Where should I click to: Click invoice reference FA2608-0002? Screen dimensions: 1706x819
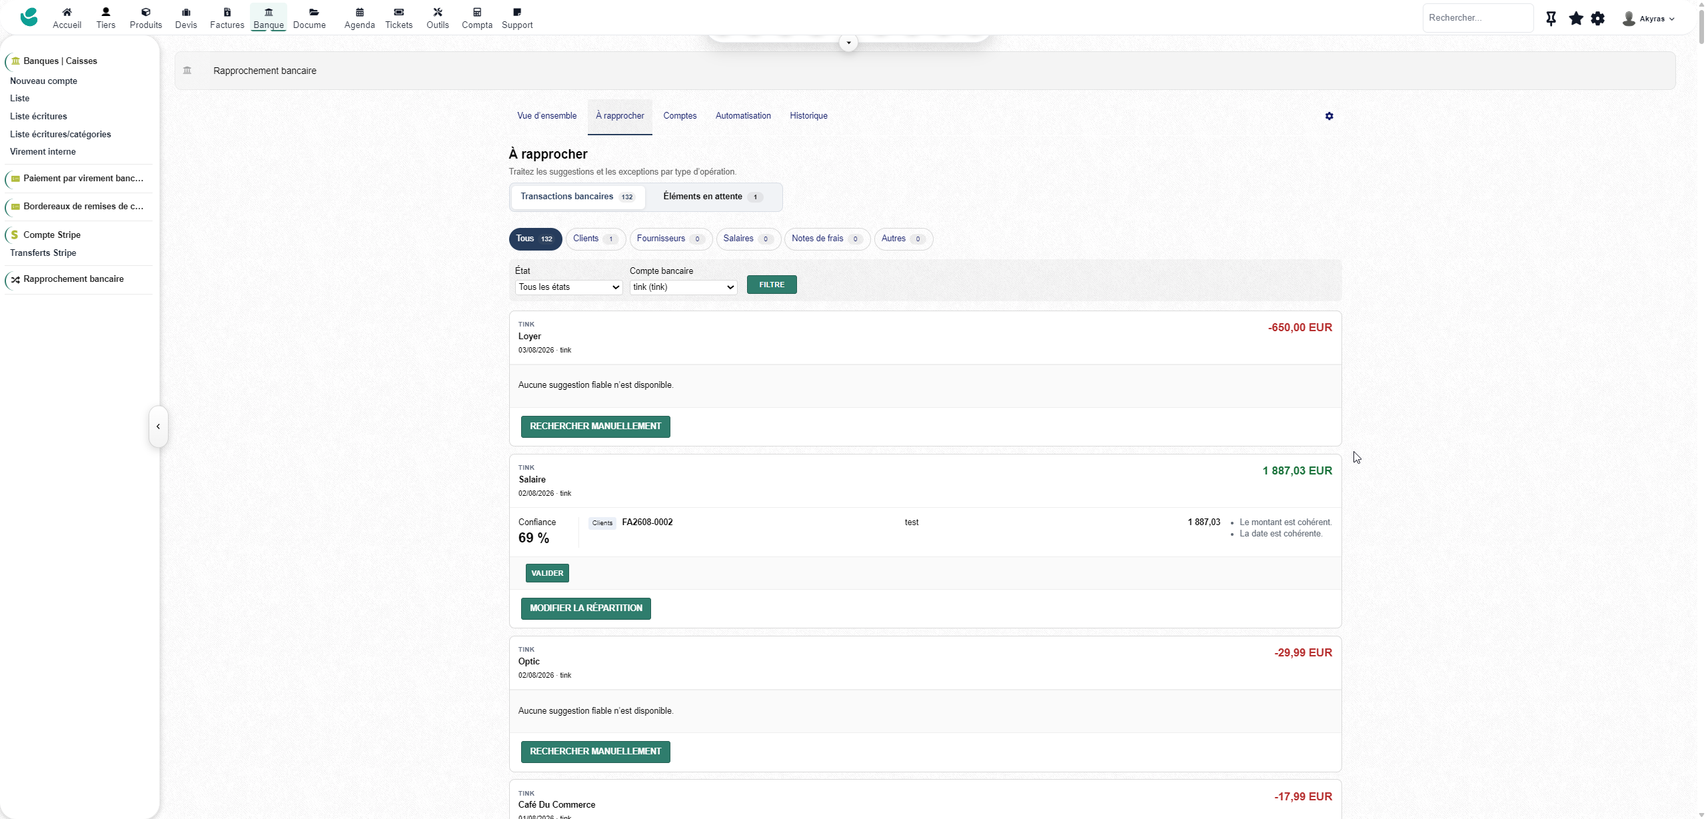(x=647, y=522)
